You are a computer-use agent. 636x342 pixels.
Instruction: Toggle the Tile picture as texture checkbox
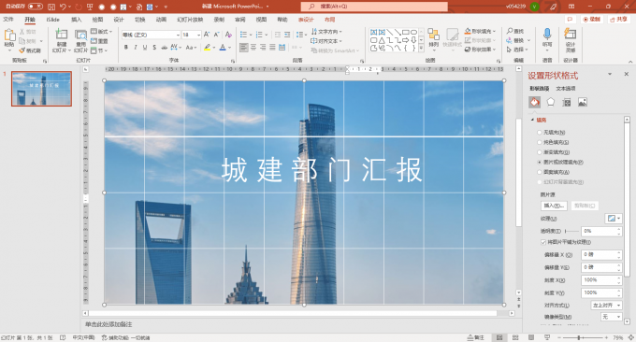543,242
